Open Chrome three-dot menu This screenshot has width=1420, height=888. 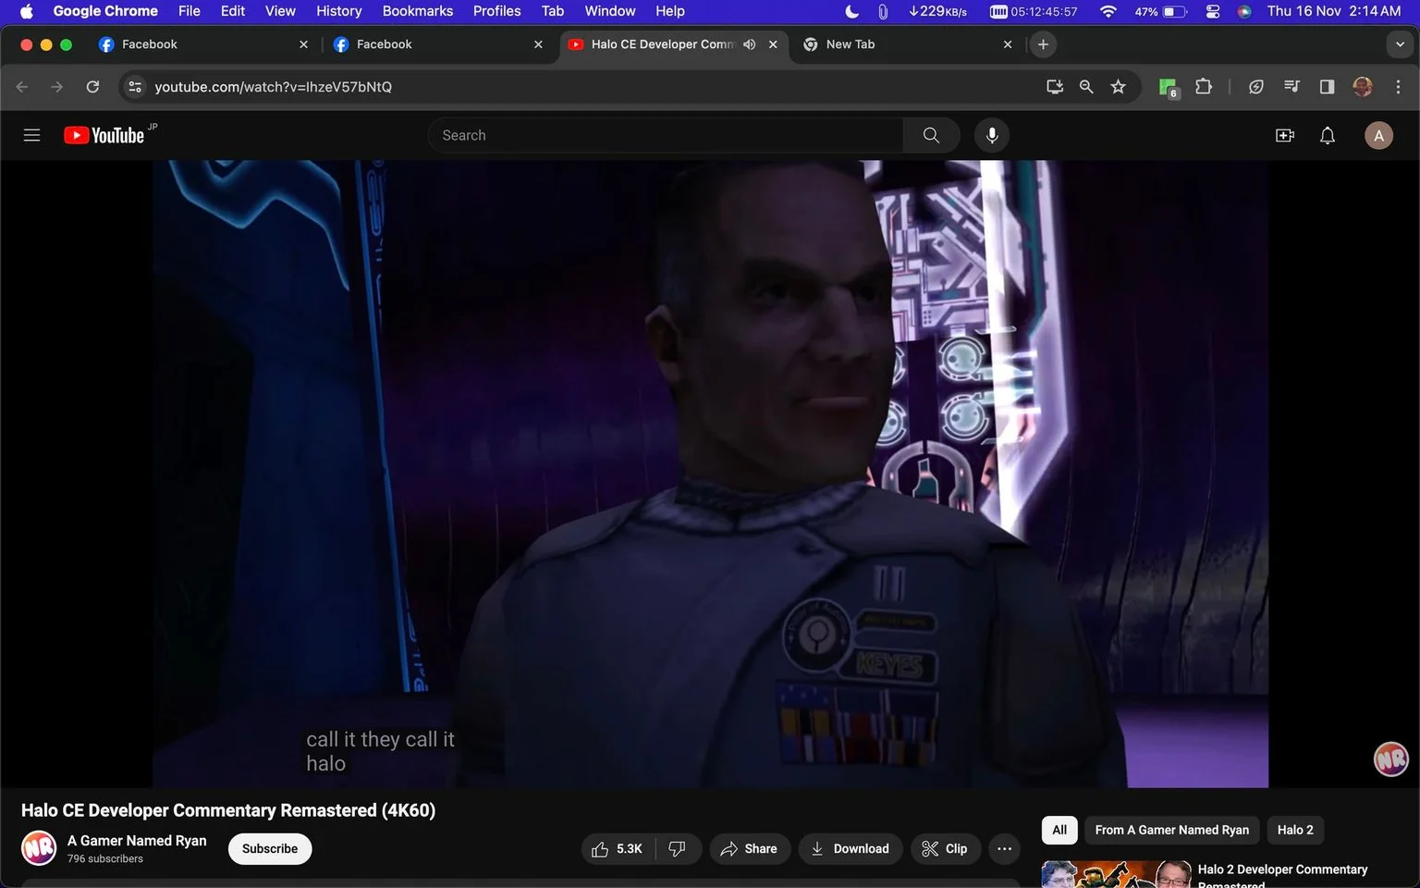tap(1398, 87)
